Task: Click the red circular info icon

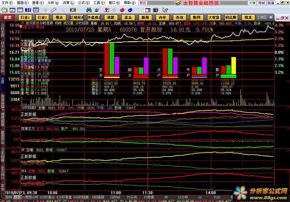Action: [122, 10]
